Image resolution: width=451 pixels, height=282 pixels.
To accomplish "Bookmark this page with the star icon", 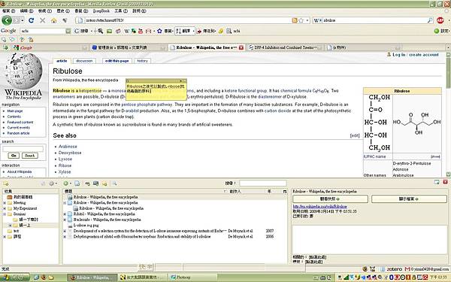I will tap(301, 20).
